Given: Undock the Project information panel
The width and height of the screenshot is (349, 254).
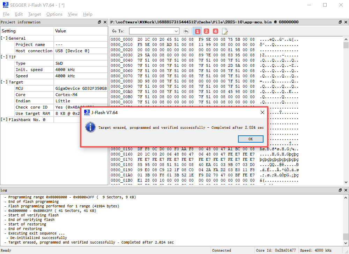Looking at the screenshot, I should click(x=99, y=22).
